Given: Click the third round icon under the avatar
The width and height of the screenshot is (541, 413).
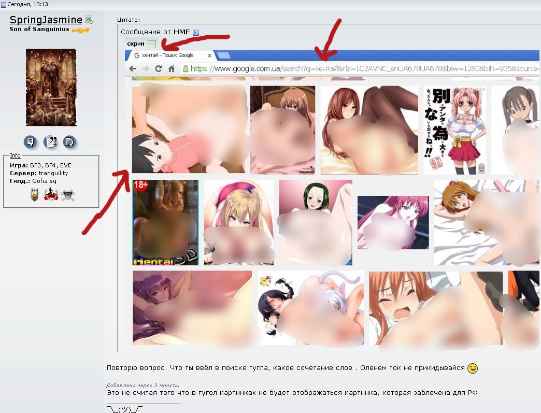Looking at the screenshot, I should [69, 141].
